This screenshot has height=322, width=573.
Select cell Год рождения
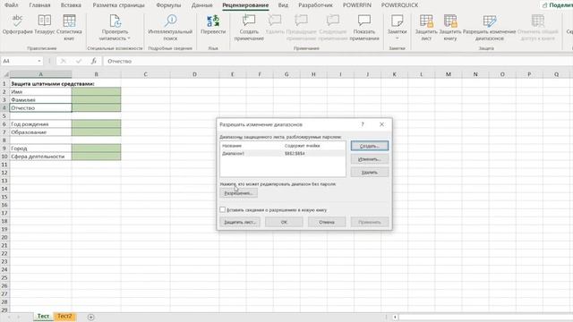[x=40, y=124]
